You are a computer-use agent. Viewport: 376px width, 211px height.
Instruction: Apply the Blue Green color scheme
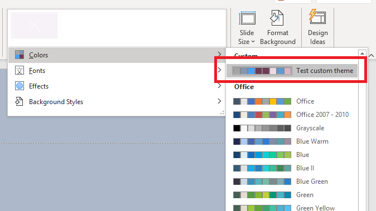[292, 181]
